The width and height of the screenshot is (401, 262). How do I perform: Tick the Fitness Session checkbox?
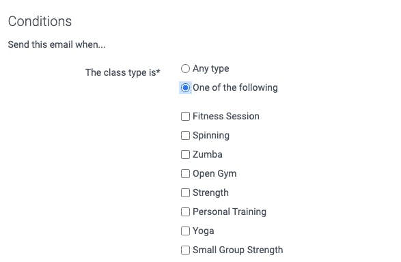coord(185,116)
